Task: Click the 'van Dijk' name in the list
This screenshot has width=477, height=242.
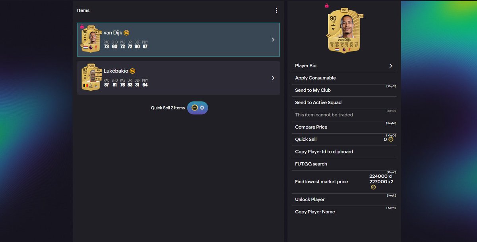Action: pos(113,33)
